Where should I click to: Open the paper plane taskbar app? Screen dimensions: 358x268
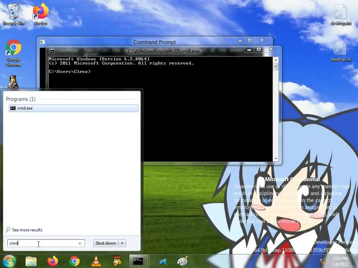[162, 262]
